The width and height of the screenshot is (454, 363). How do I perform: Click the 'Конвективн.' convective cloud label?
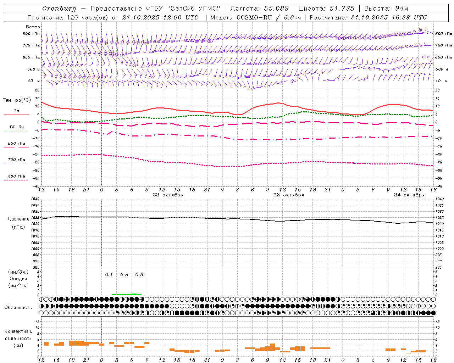tap(18, 331)
